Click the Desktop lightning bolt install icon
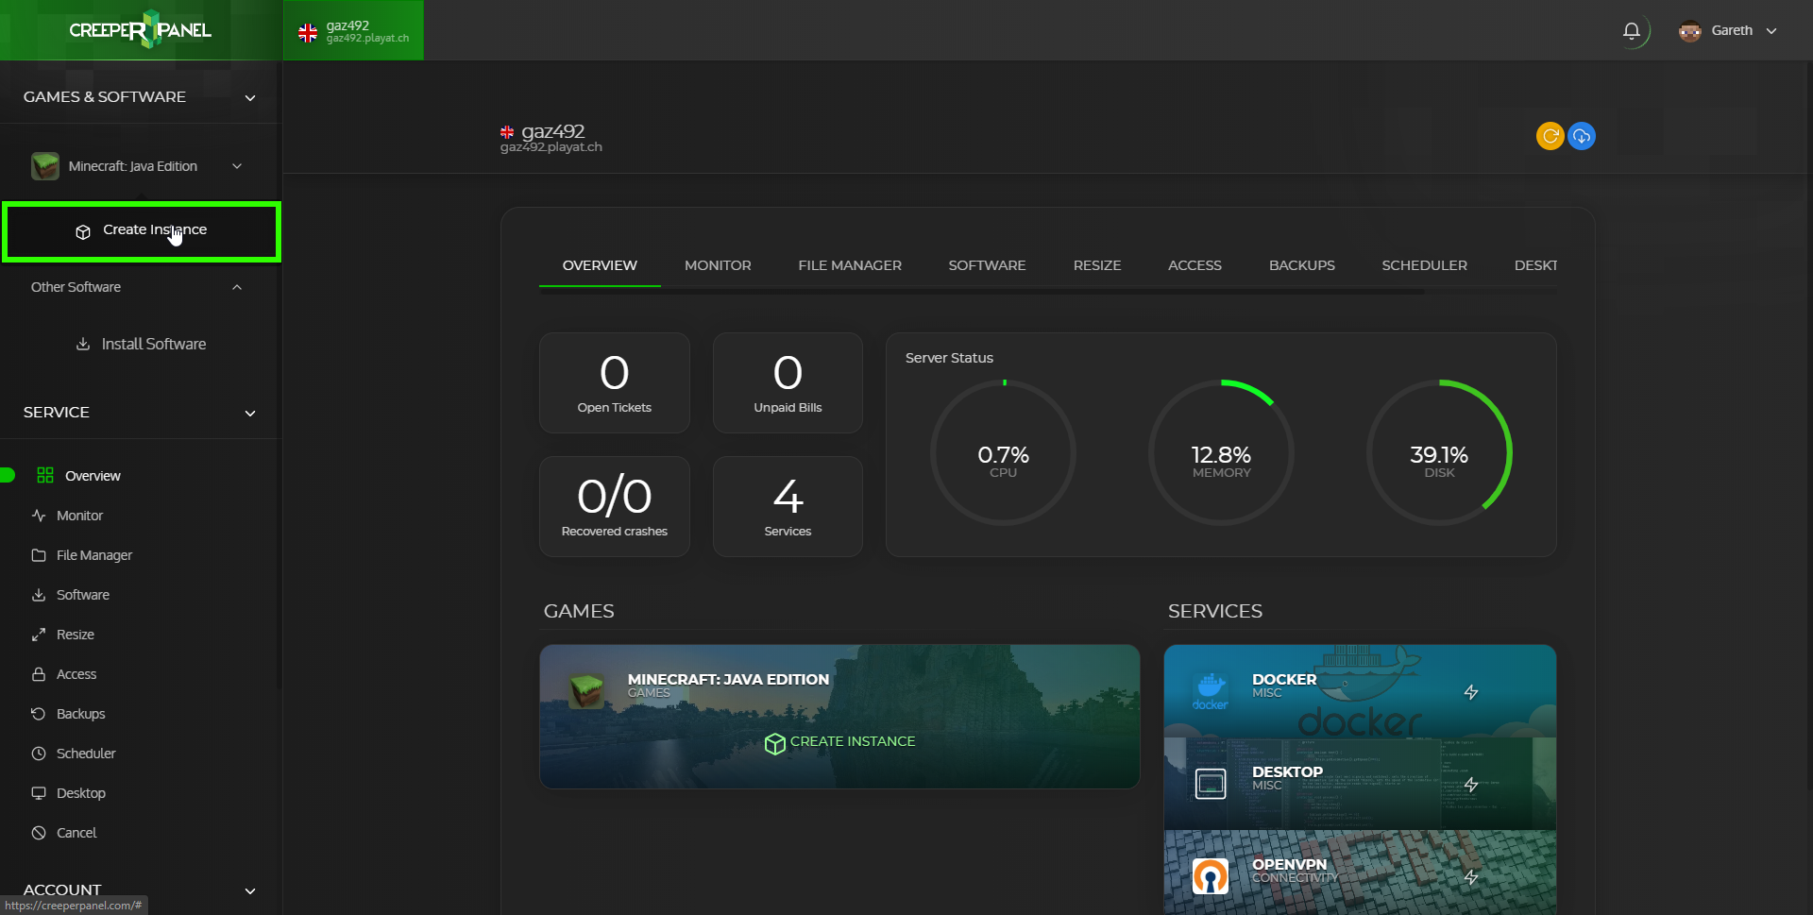This screenshot has width=1813, height=915. point(1471,785)
